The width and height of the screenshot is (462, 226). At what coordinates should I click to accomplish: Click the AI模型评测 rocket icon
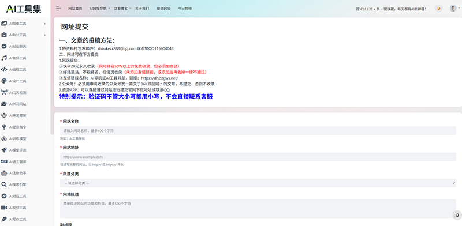tap(4, 150)
